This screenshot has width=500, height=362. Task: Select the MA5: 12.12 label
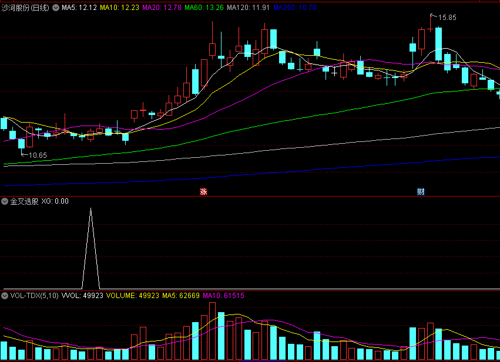point(79,8)
